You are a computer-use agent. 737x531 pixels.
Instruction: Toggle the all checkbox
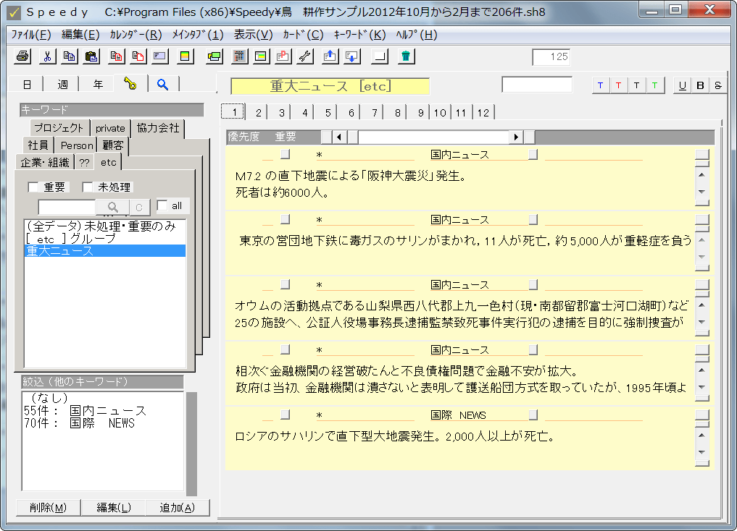click(162, 205)
